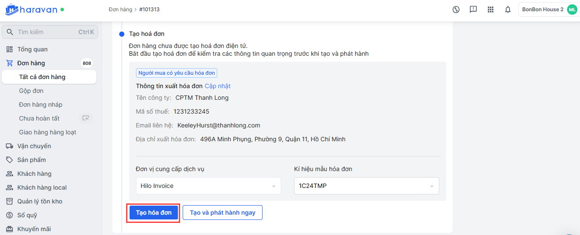Open Quản lý tồn kho section
The height and width of the screenshot is (235, 580).
tap(40, 201)
